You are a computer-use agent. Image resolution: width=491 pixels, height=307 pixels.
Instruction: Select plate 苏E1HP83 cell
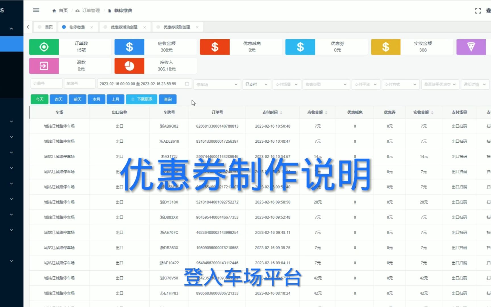click(169, 293)
